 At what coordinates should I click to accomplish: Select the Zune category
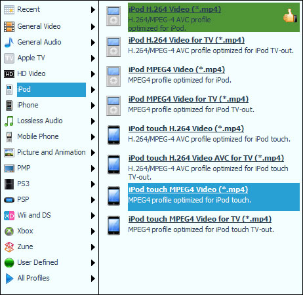25,246
